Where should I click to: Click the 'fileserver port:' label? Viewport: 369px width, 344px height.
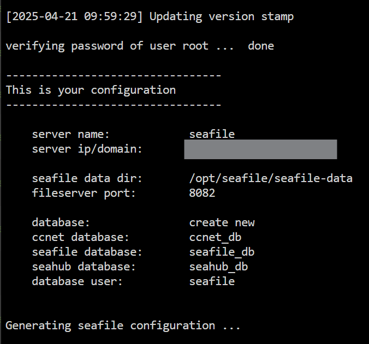pyautogui.click(x=84, y=194)
